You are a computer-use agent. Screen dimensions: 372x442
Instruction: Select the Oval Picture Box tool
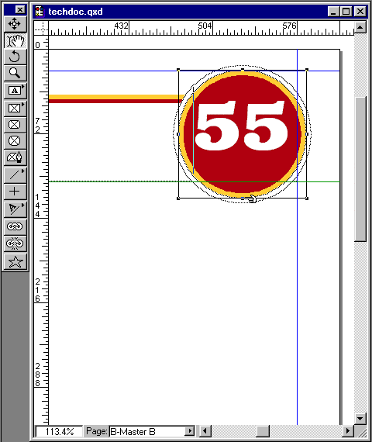pyautogui.click(x=15, y=140)
